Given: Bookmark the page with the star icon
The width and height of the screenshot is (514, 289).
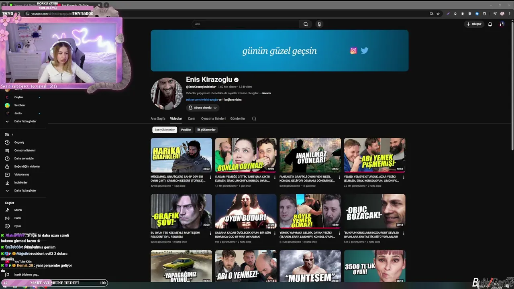Looking at the screenshot, I should tap(438, 14).
